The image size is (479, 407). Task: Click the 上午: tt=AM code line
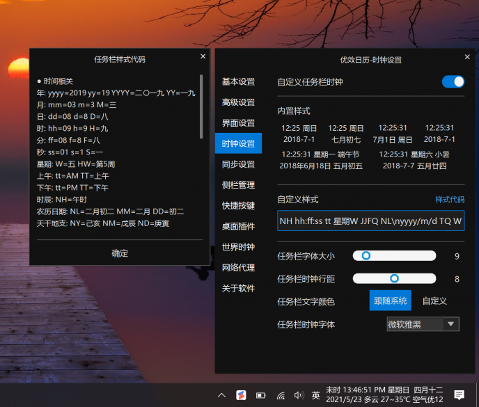coord(72,176)
